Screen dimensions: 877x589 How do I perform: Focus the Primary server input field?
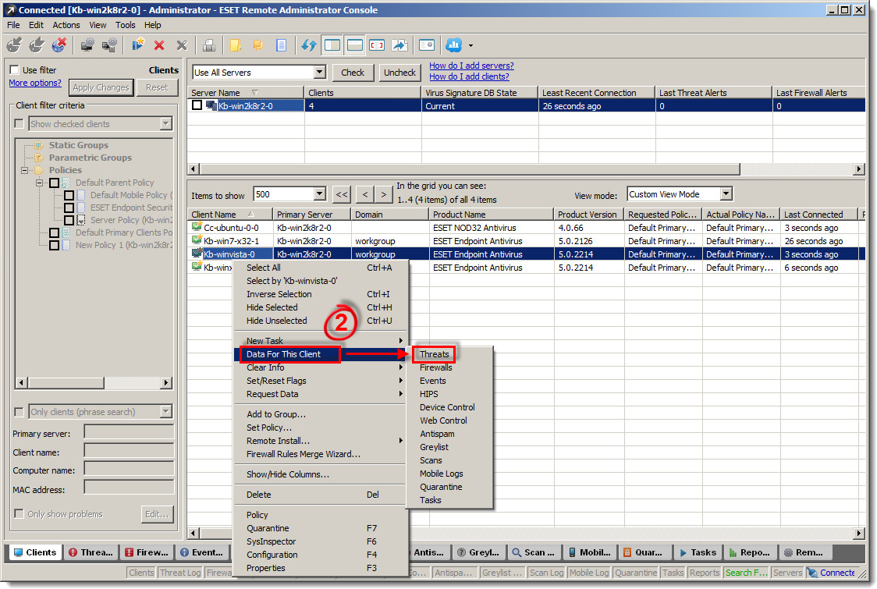[129, 432]
